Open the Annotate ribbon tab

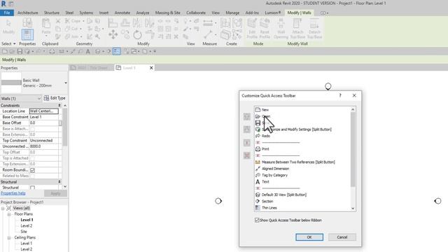click(x=122, y=13)
